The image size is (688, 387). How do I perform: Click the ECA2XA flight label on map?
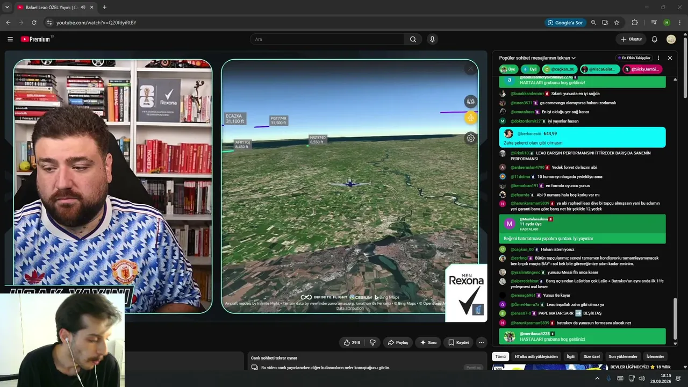tap(235, 119)
